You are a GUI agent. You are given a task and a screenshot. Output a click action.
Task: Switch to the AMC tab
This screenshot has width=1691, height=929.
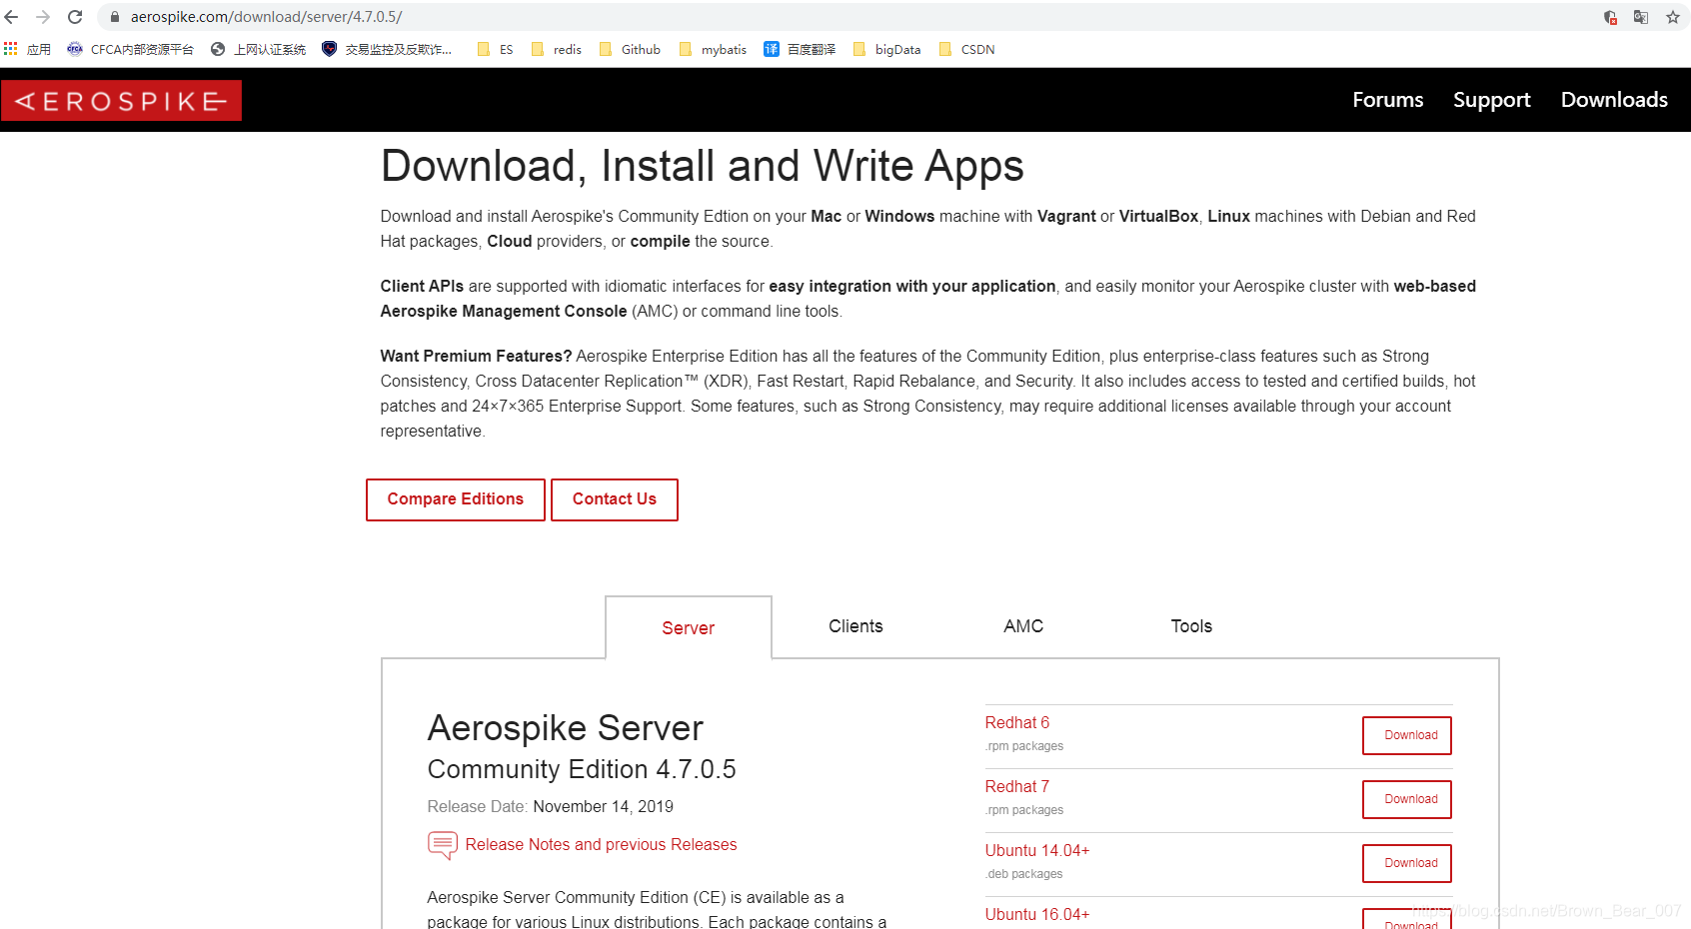click(x=1023, y=626)
